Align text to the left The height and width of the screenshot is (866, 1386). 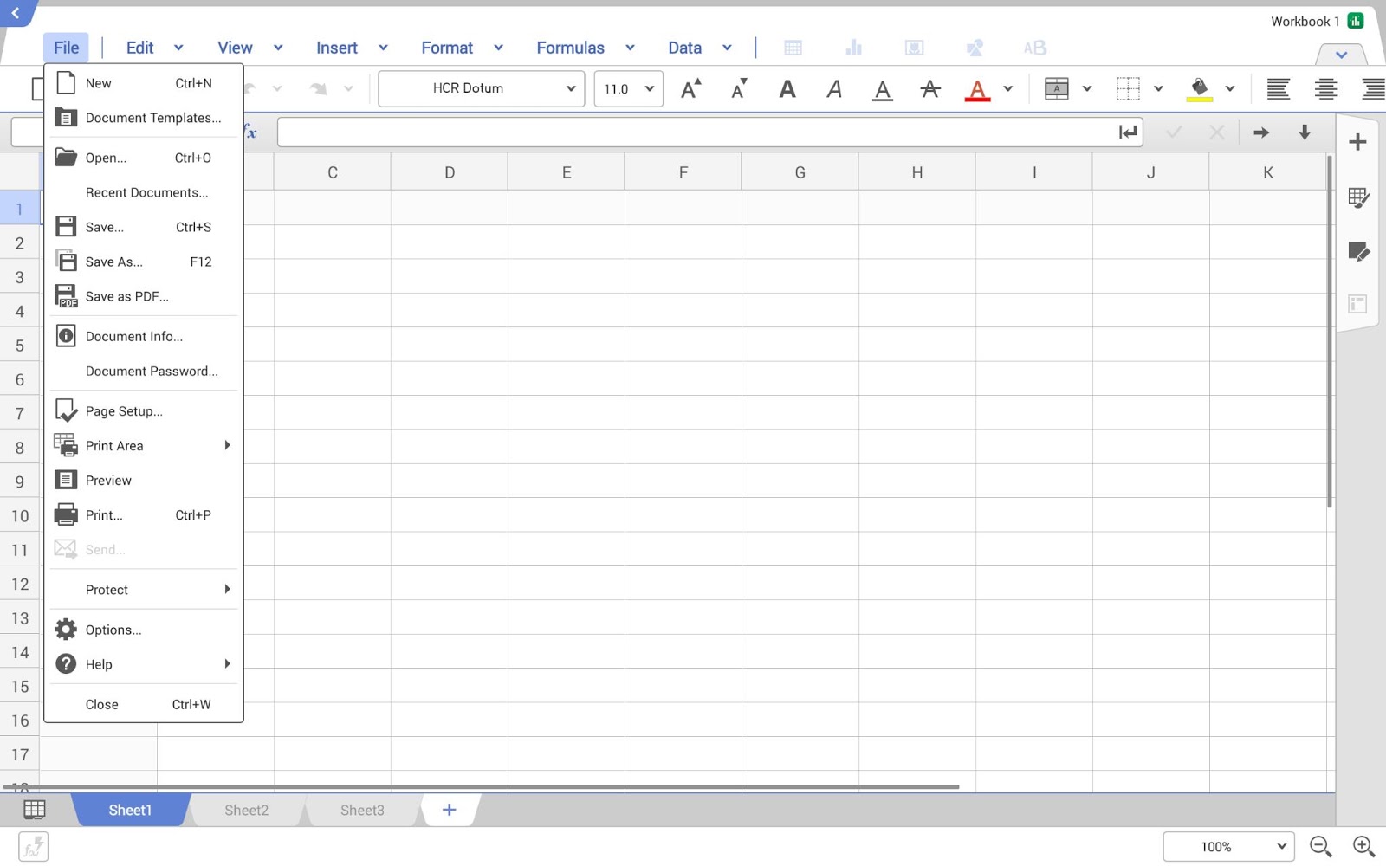[1278, 88]
